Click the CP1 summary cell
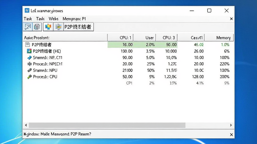 pos(129,83)
